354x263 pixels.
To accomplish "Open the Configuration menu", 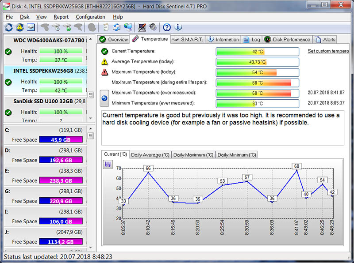I will 91,17.
